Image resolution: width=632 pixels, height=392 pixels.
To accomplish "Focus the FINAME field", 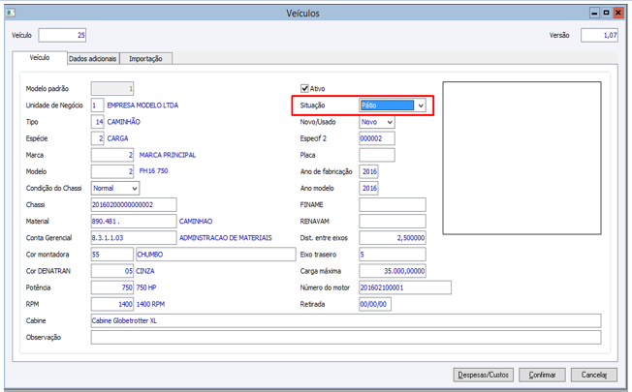I will (x=393, y=204).
